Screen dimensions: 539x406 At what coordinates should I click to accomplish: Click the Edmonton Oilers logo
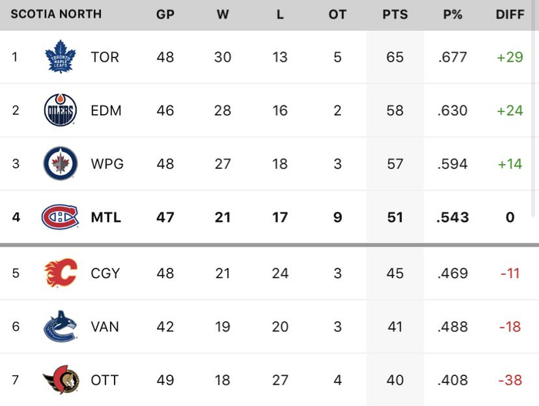click(x=60, y=110)
